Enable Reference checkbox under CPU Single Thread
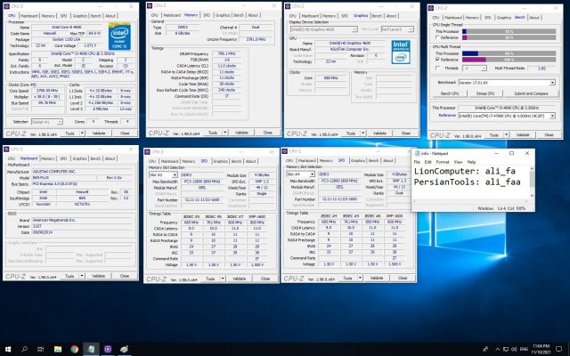This screenshot has width=570, height=356. [439, 37]
